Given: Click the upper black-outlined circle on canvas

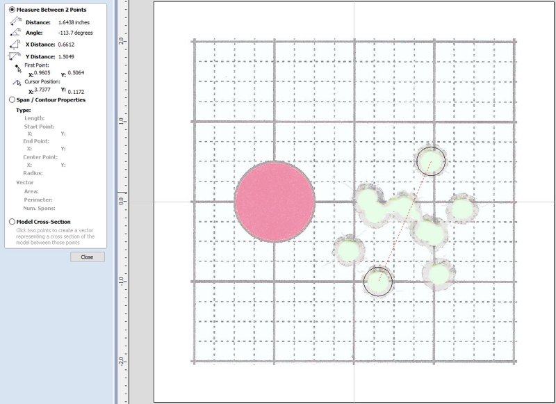Looking at the screenshot, I should pos(430,161).
